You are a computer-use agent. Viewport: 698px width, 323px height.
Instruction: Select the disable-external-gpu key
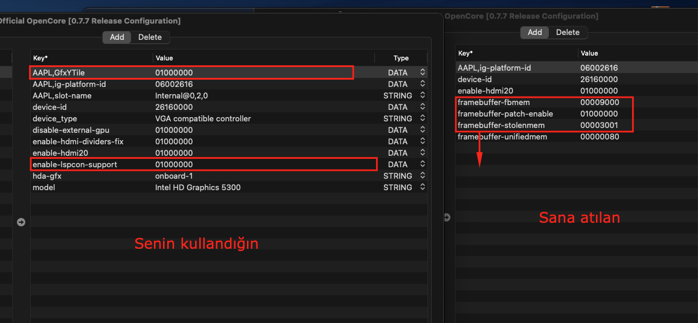coord(71,130)
